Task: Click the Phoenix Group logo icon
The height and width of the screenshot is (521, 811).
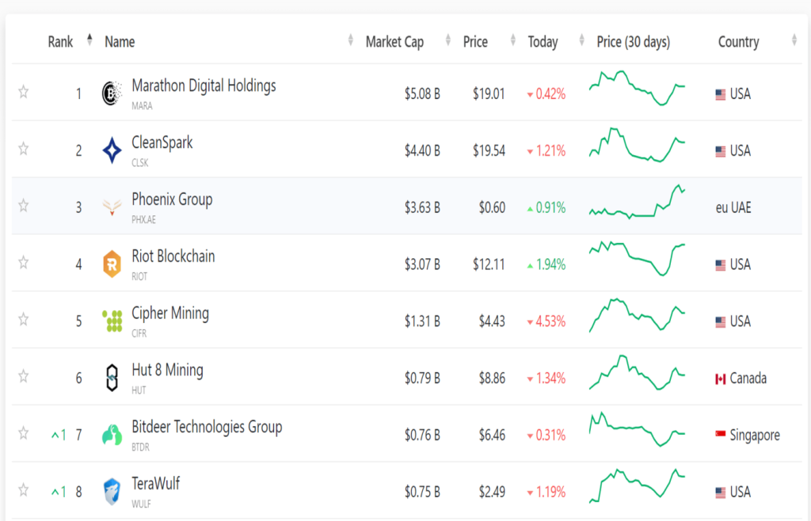Action: click(x=112, y=207)
